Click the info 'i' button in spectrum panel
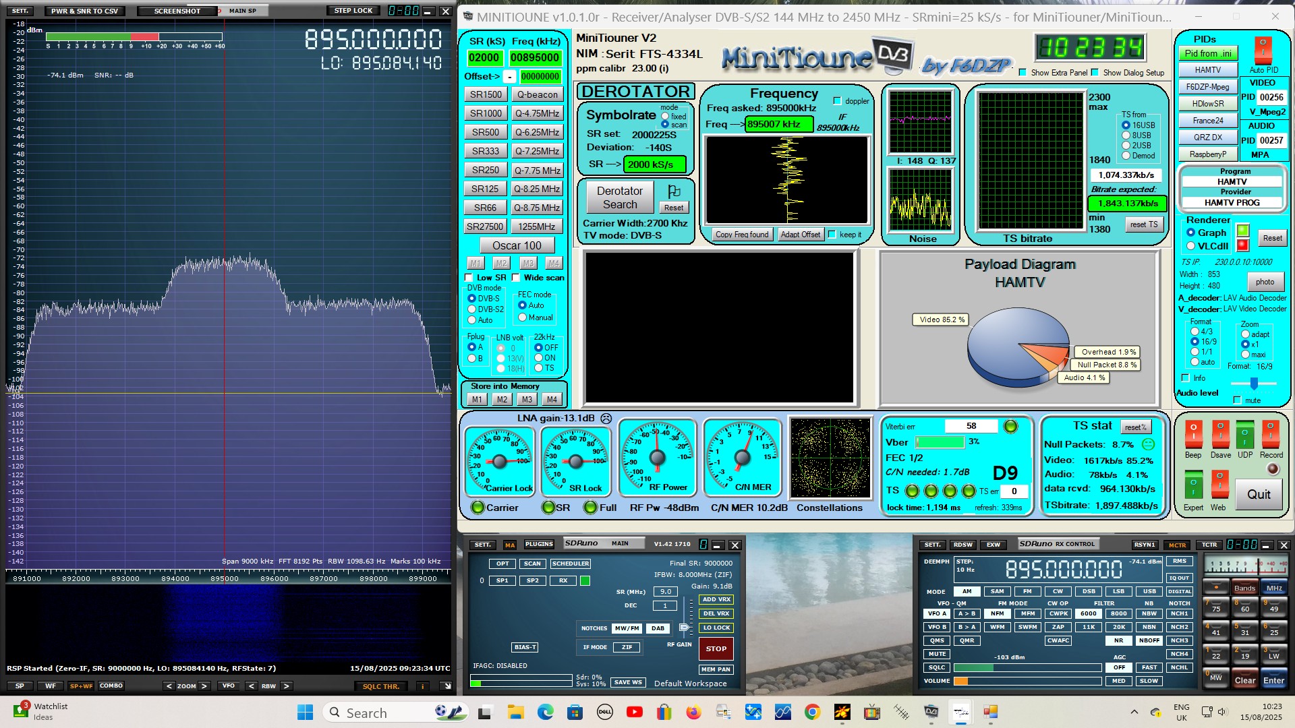The width and height of the screenshot is (1295, 728). click(x=422, y=686)
